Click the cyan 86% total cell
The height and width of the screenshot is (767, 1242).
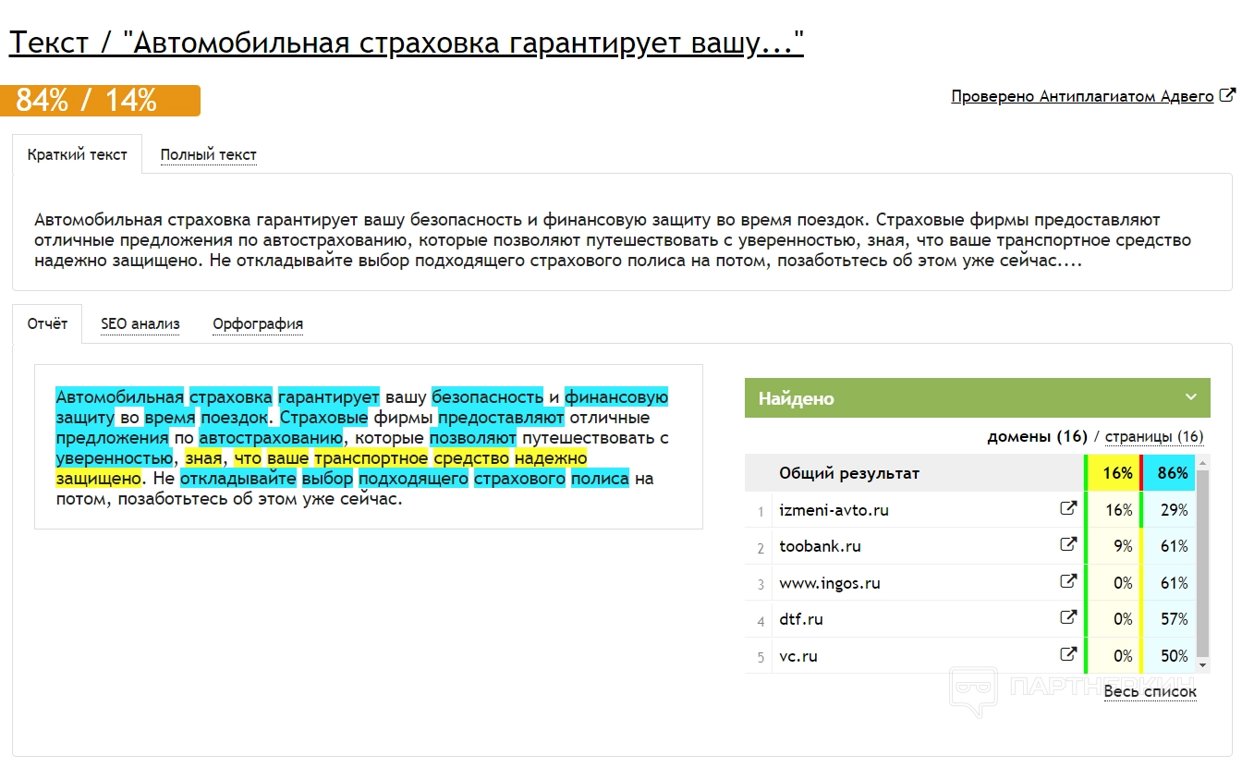(x=1171, y=473)
